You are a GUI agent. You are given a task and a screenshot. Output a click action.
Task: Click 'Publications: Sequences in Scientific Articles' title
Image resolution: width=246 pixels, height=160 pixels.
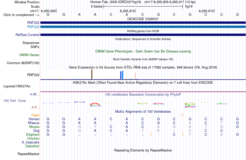click(143, 39)
